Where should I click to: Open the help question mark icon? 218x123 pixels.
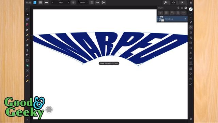(x=191, y=119)
